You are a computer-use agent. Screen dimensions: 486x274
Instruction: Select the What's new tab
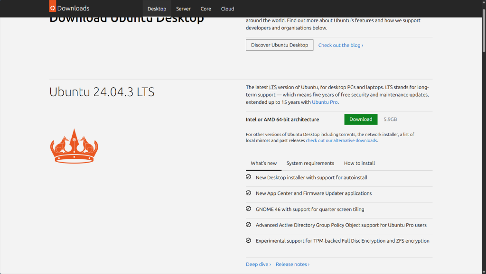(x=263, y=163)
